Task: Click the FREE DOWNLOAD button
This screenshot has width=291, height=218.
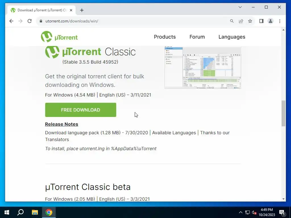Action: tap(80, 110)
